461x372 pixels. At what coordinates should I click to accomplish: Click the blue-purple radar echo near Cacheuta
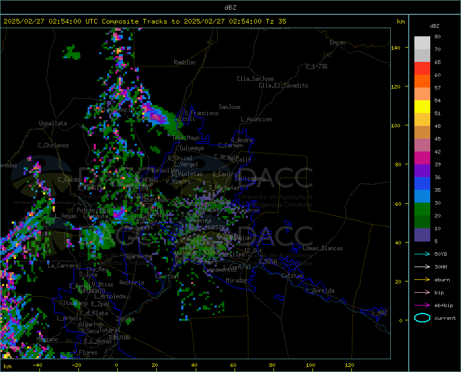pos(120,212)
